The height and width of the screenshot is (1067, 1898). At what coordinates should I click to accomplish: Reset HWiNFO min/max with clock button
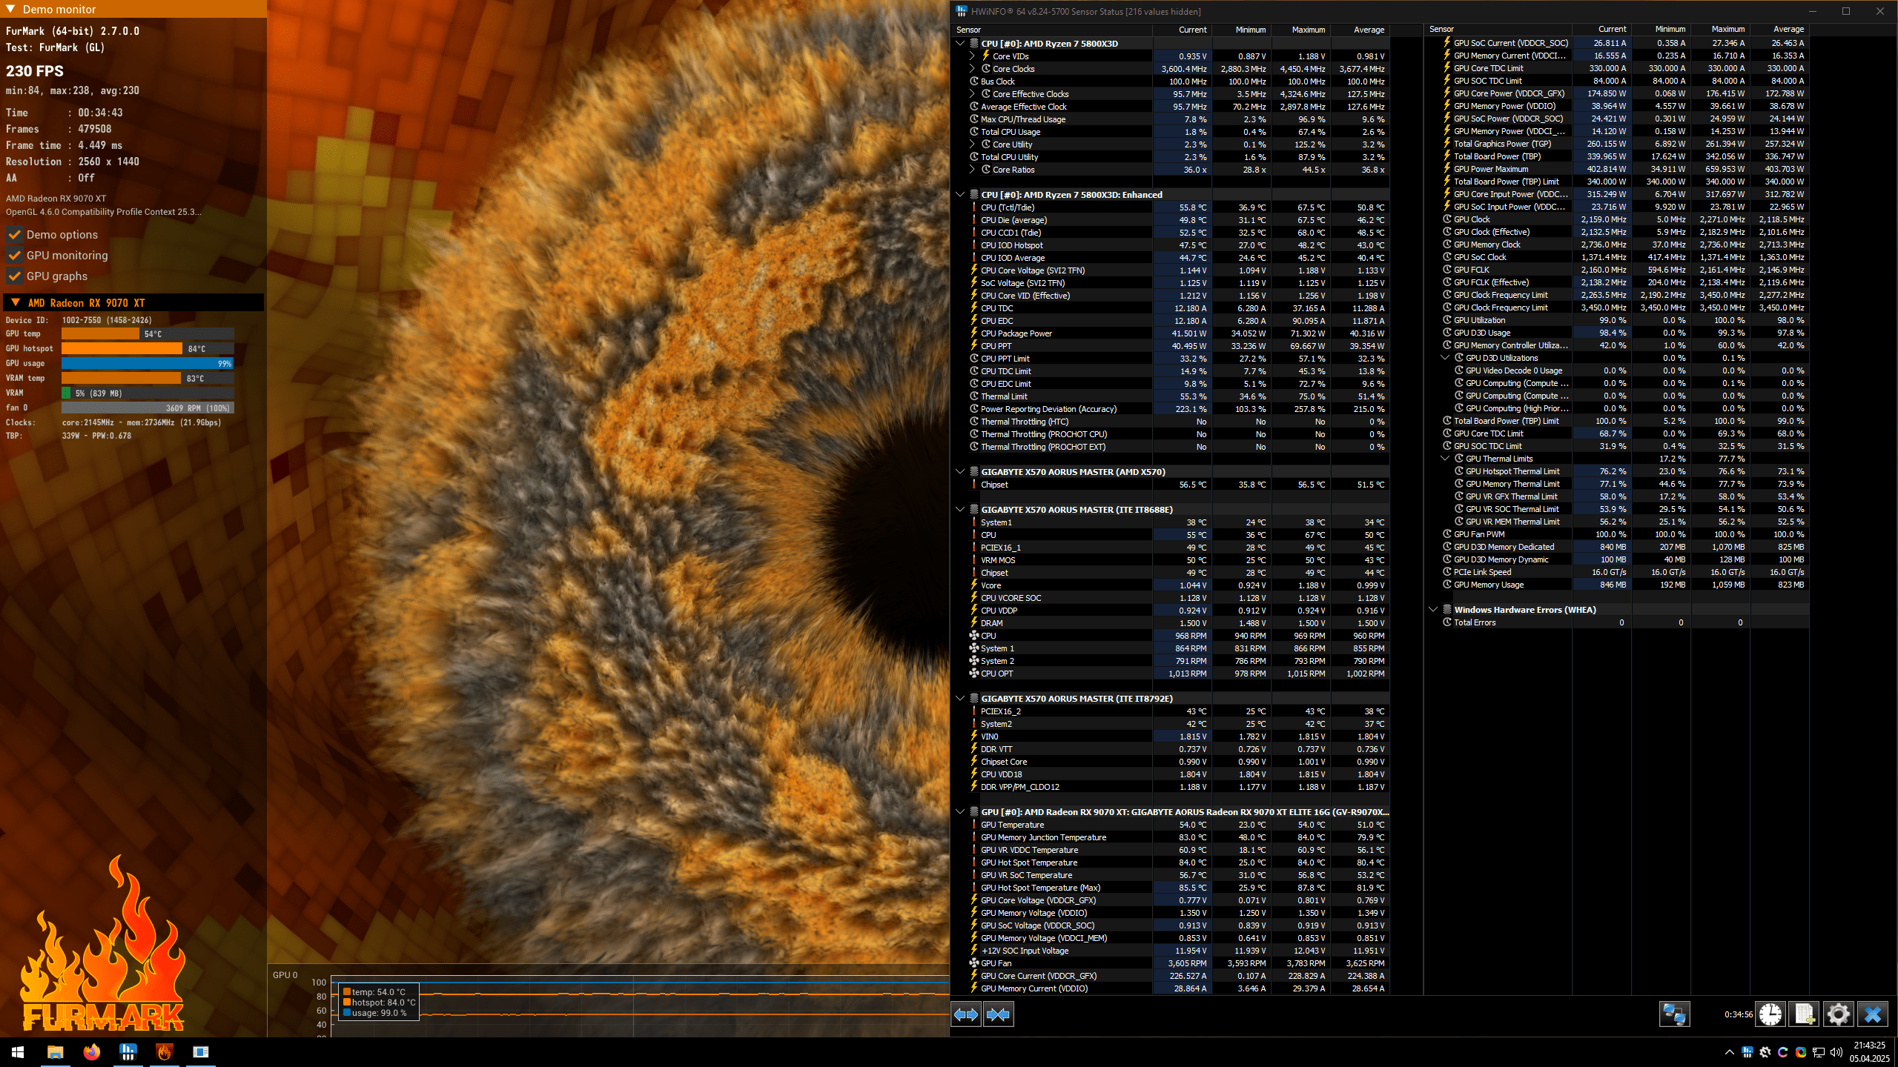tap(1770, 1014)
